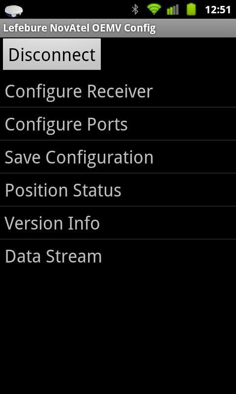Select Save Configuration entry
The width and height of the screenshot is (236, 394).
pyautogui.click(x=118, y=157)
